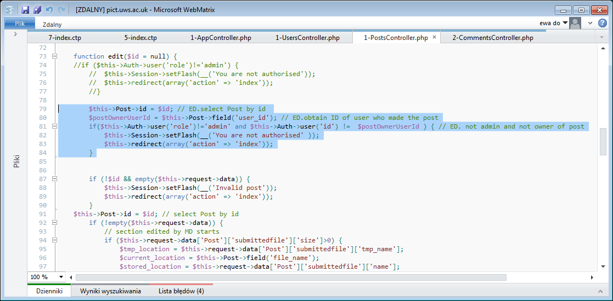Collapse the code fold at line 87
The image size is (613, 301).
tap(55, 179)
